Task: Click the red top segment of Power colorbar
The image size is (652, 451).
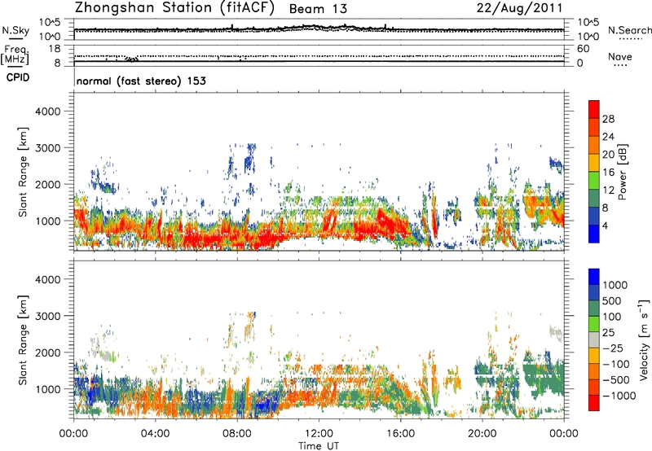Action: [594, 110]
